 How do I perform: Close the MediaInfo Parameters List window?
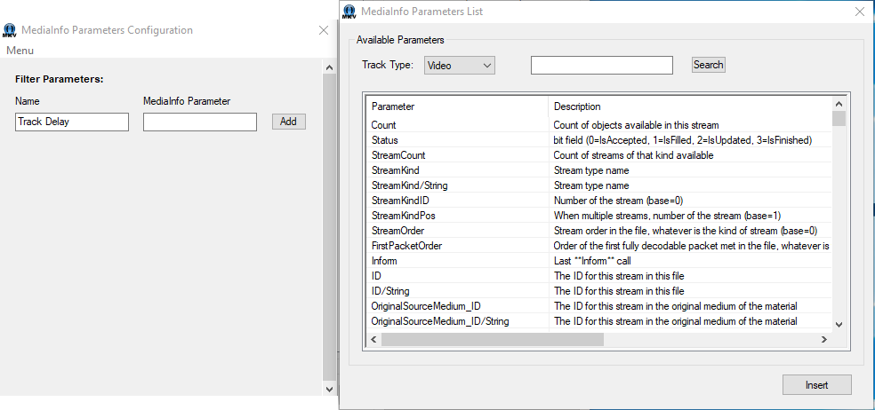pyautogui.click(x=861, y=12)
